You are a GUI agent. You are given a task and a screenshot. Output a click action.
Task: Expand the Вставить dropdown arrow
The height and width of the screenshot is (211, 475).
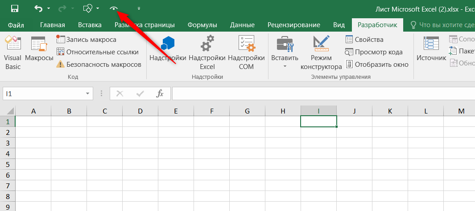285,66
